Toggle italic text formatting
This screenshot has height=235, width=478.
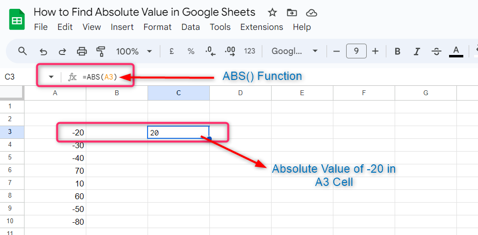coord(417,51)
